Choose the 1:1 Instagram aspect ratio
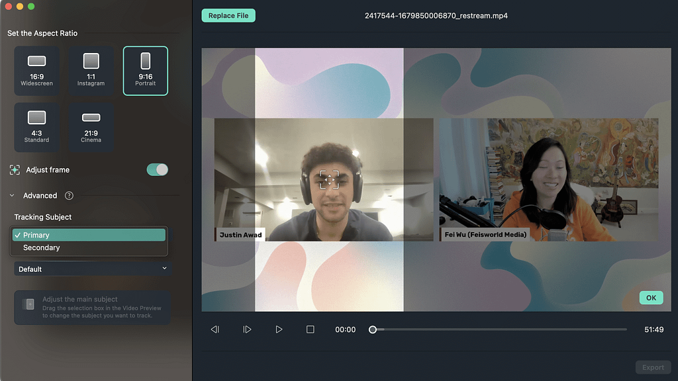 tap(91, 71)
